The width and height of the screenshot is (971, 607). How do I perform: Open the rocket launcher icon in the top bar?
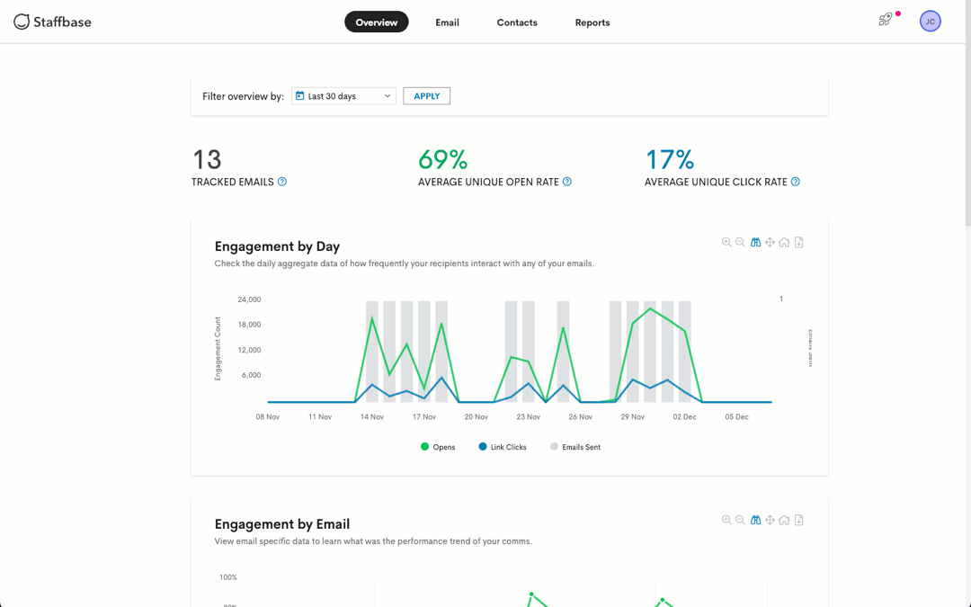(x=886, y=19)
